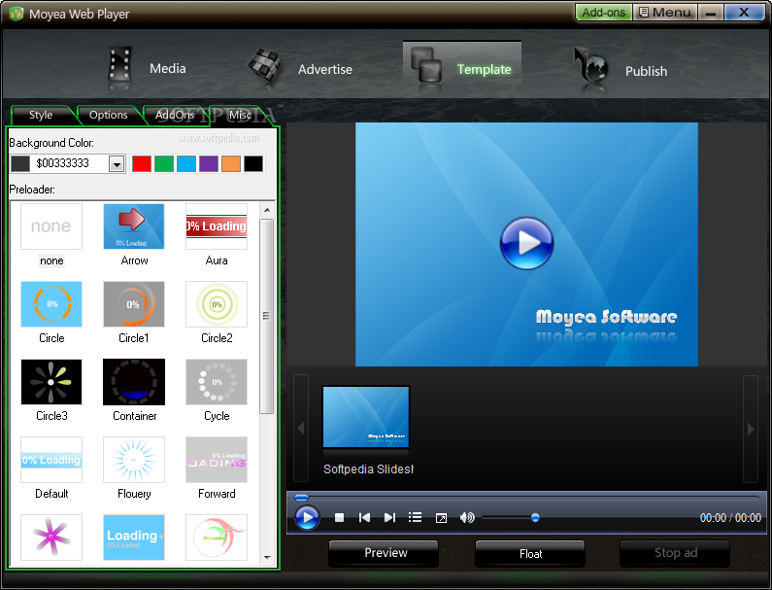Image resolution: width=772 pixels, height=590 pixels.
Task: Choose the Circle1 preloader
Action: tap(134, 313)
